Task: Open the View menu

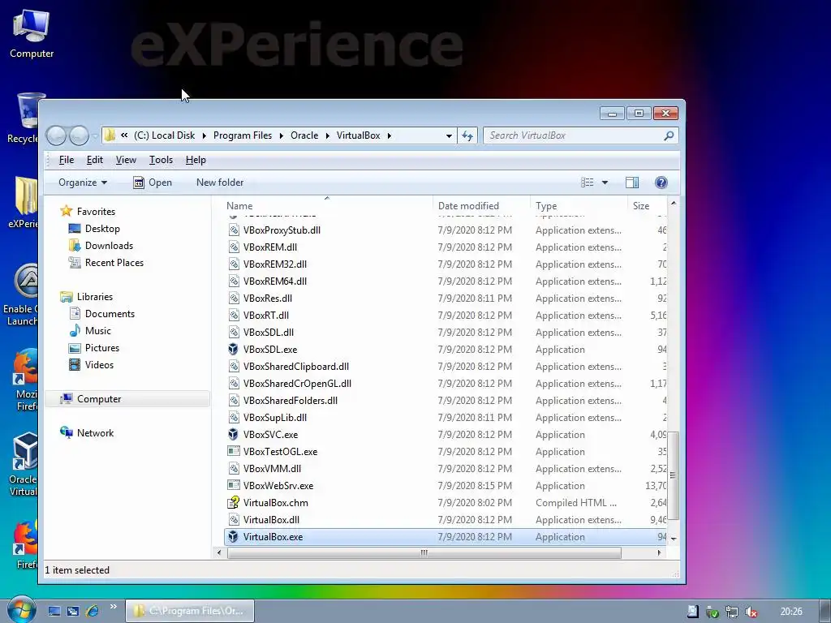Action: [126, 160]
